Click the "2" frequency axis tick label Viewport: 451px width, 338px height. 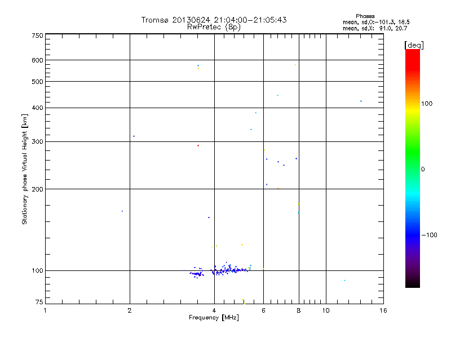130,310
